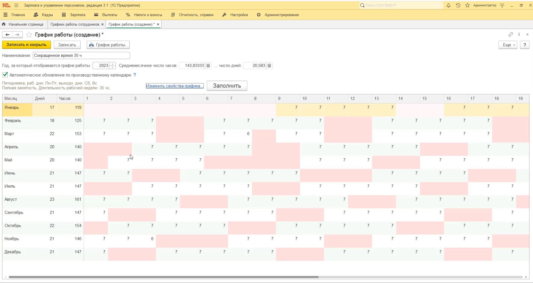This screenshot has height=283, width=533.
Task: Open calculator for number of days field
Action: [269, 66]
